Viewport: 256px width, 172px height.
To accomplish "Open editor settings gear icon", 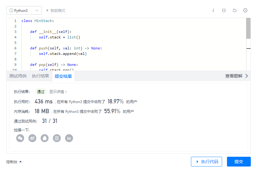I will click(245, 10).
